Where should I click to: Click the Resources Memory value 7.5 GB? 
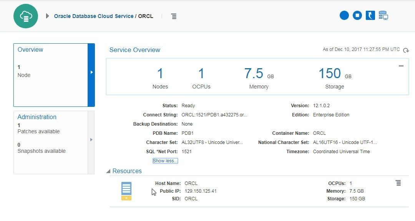click(x=357, y=191)
